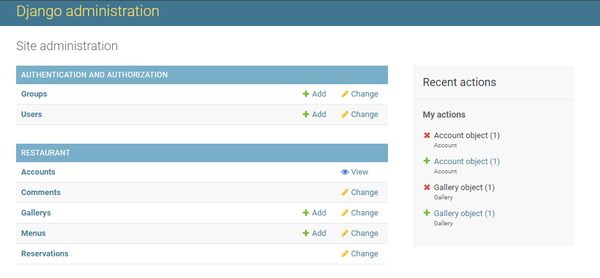Click the green plus icon for Groups
The image size is (600, 278).
(x=306, y=94)
